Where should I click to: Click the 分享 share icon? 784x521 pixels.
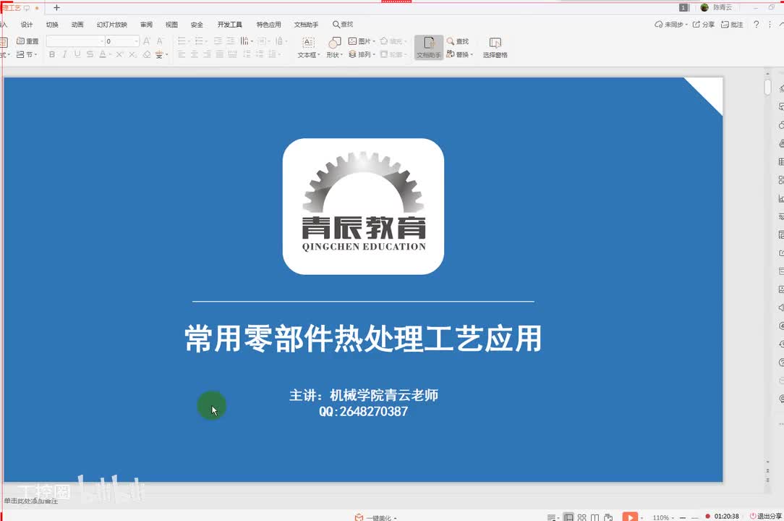[703, 24]
